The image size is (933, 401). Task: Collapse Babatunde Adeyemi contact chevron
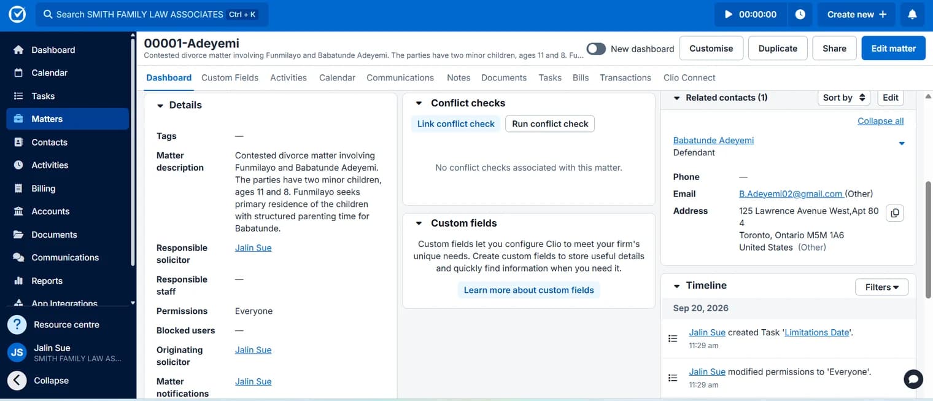(x=902, y=144)
